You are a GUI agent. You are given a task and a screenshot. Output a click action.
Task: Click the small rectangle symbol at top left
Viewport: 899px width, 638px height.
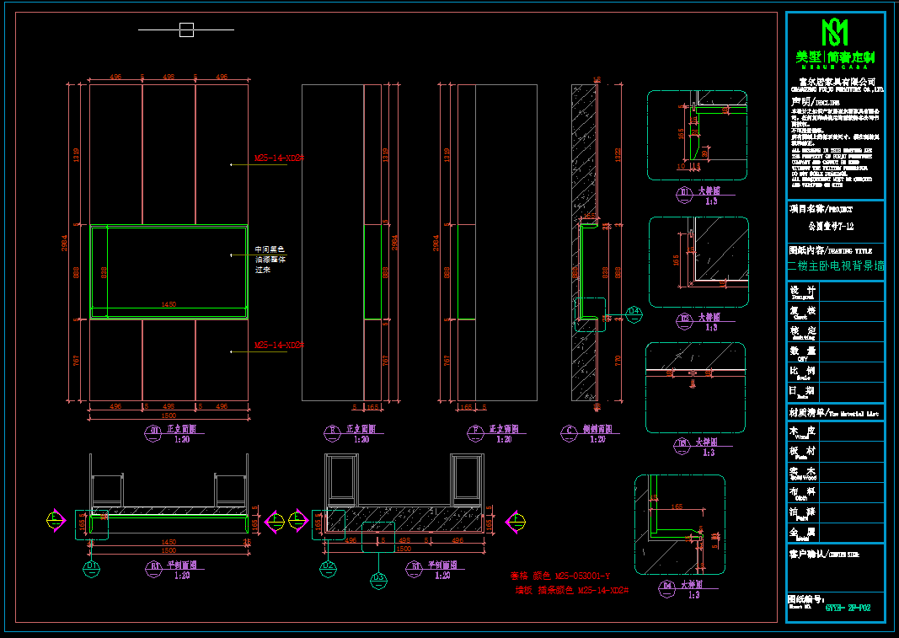[x=186, y=30]
